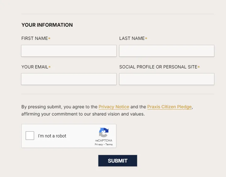Click the social profile or personal site field

[167, 79]
